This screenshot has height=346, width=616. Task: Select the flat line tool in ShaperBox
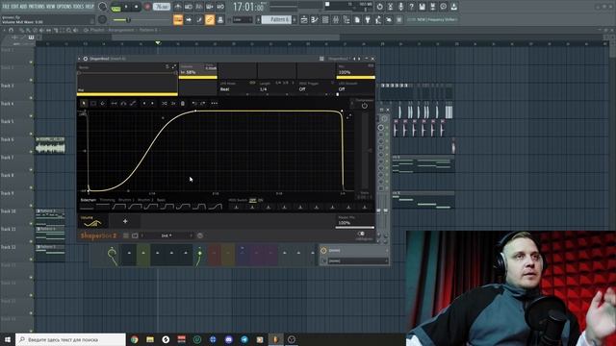coord(114,103)
